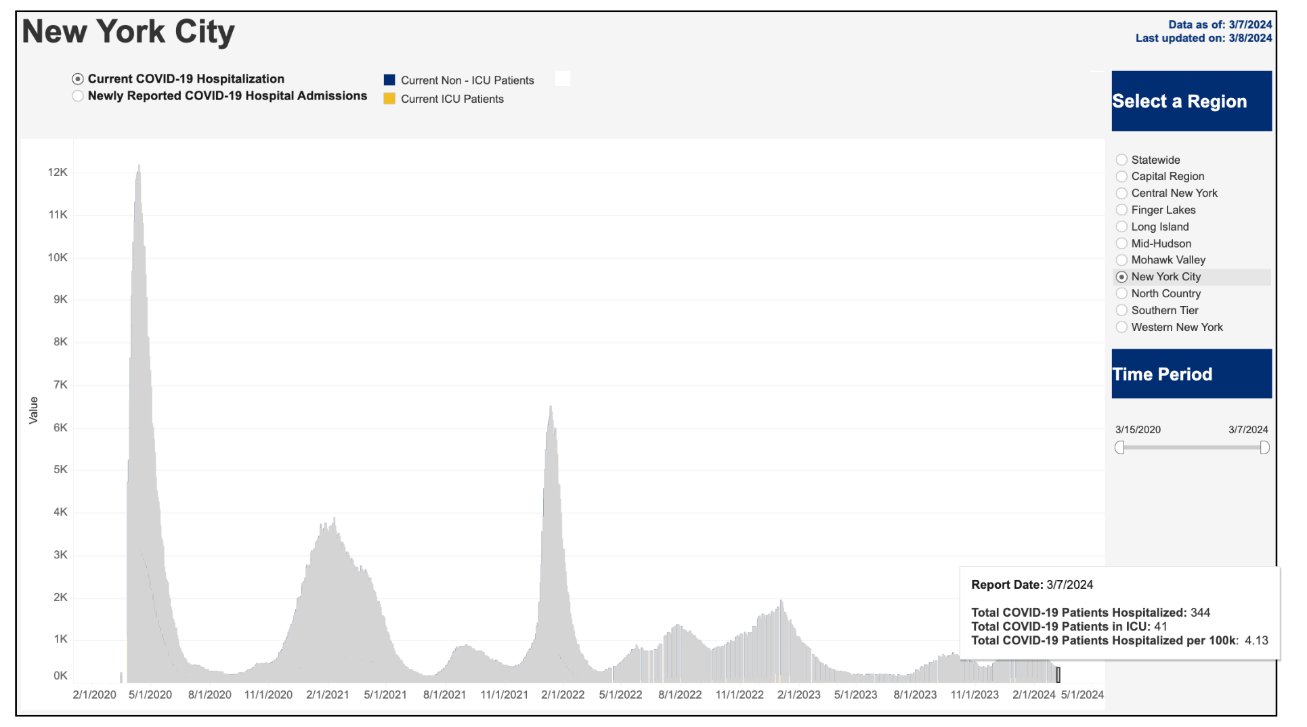Choose Capital Region radio button

(1121, 177)
